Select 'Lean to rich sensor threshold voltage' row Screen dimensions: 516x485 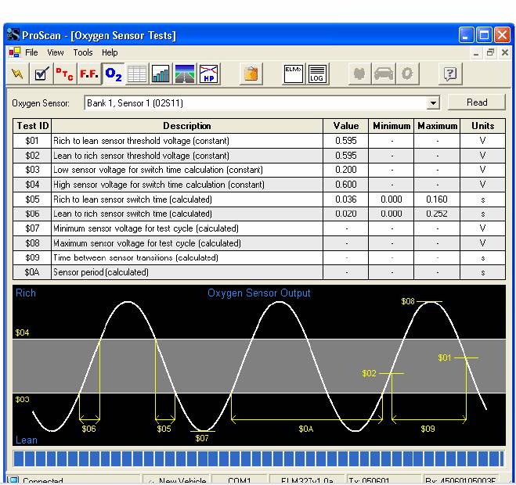click(259, 155)
